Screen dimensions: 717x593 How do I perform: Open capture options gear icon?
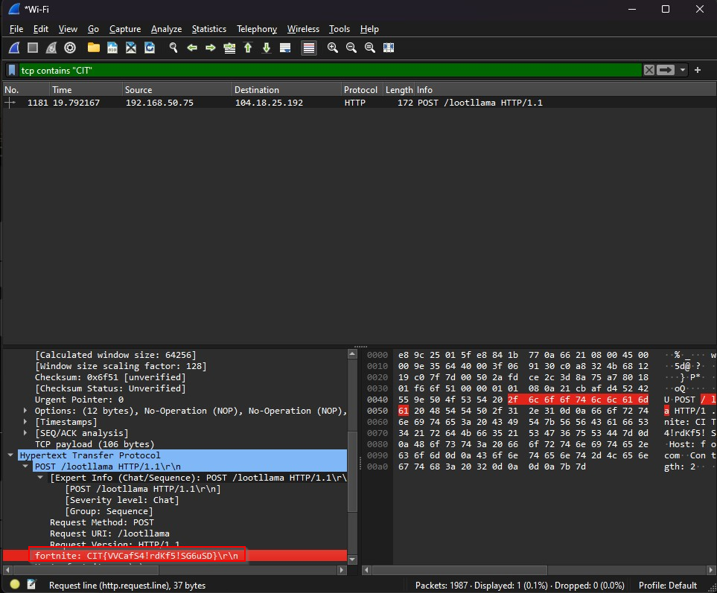pos(70,48)
